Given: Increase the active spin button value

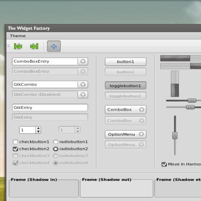Looking at the screenshot, I should click(x=38, y=129).
